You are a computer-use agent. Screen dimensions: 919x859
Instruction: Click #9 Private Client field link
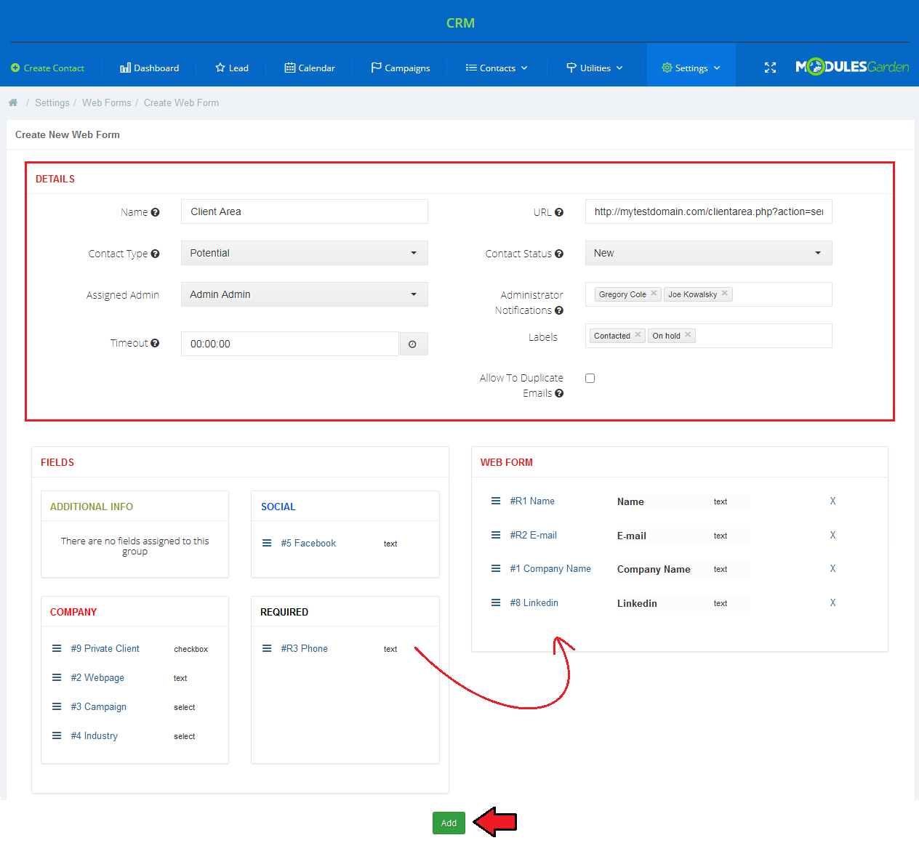(x=105, y=648)
